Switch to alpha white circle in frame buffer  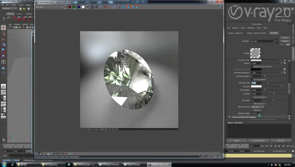[83, 7]
